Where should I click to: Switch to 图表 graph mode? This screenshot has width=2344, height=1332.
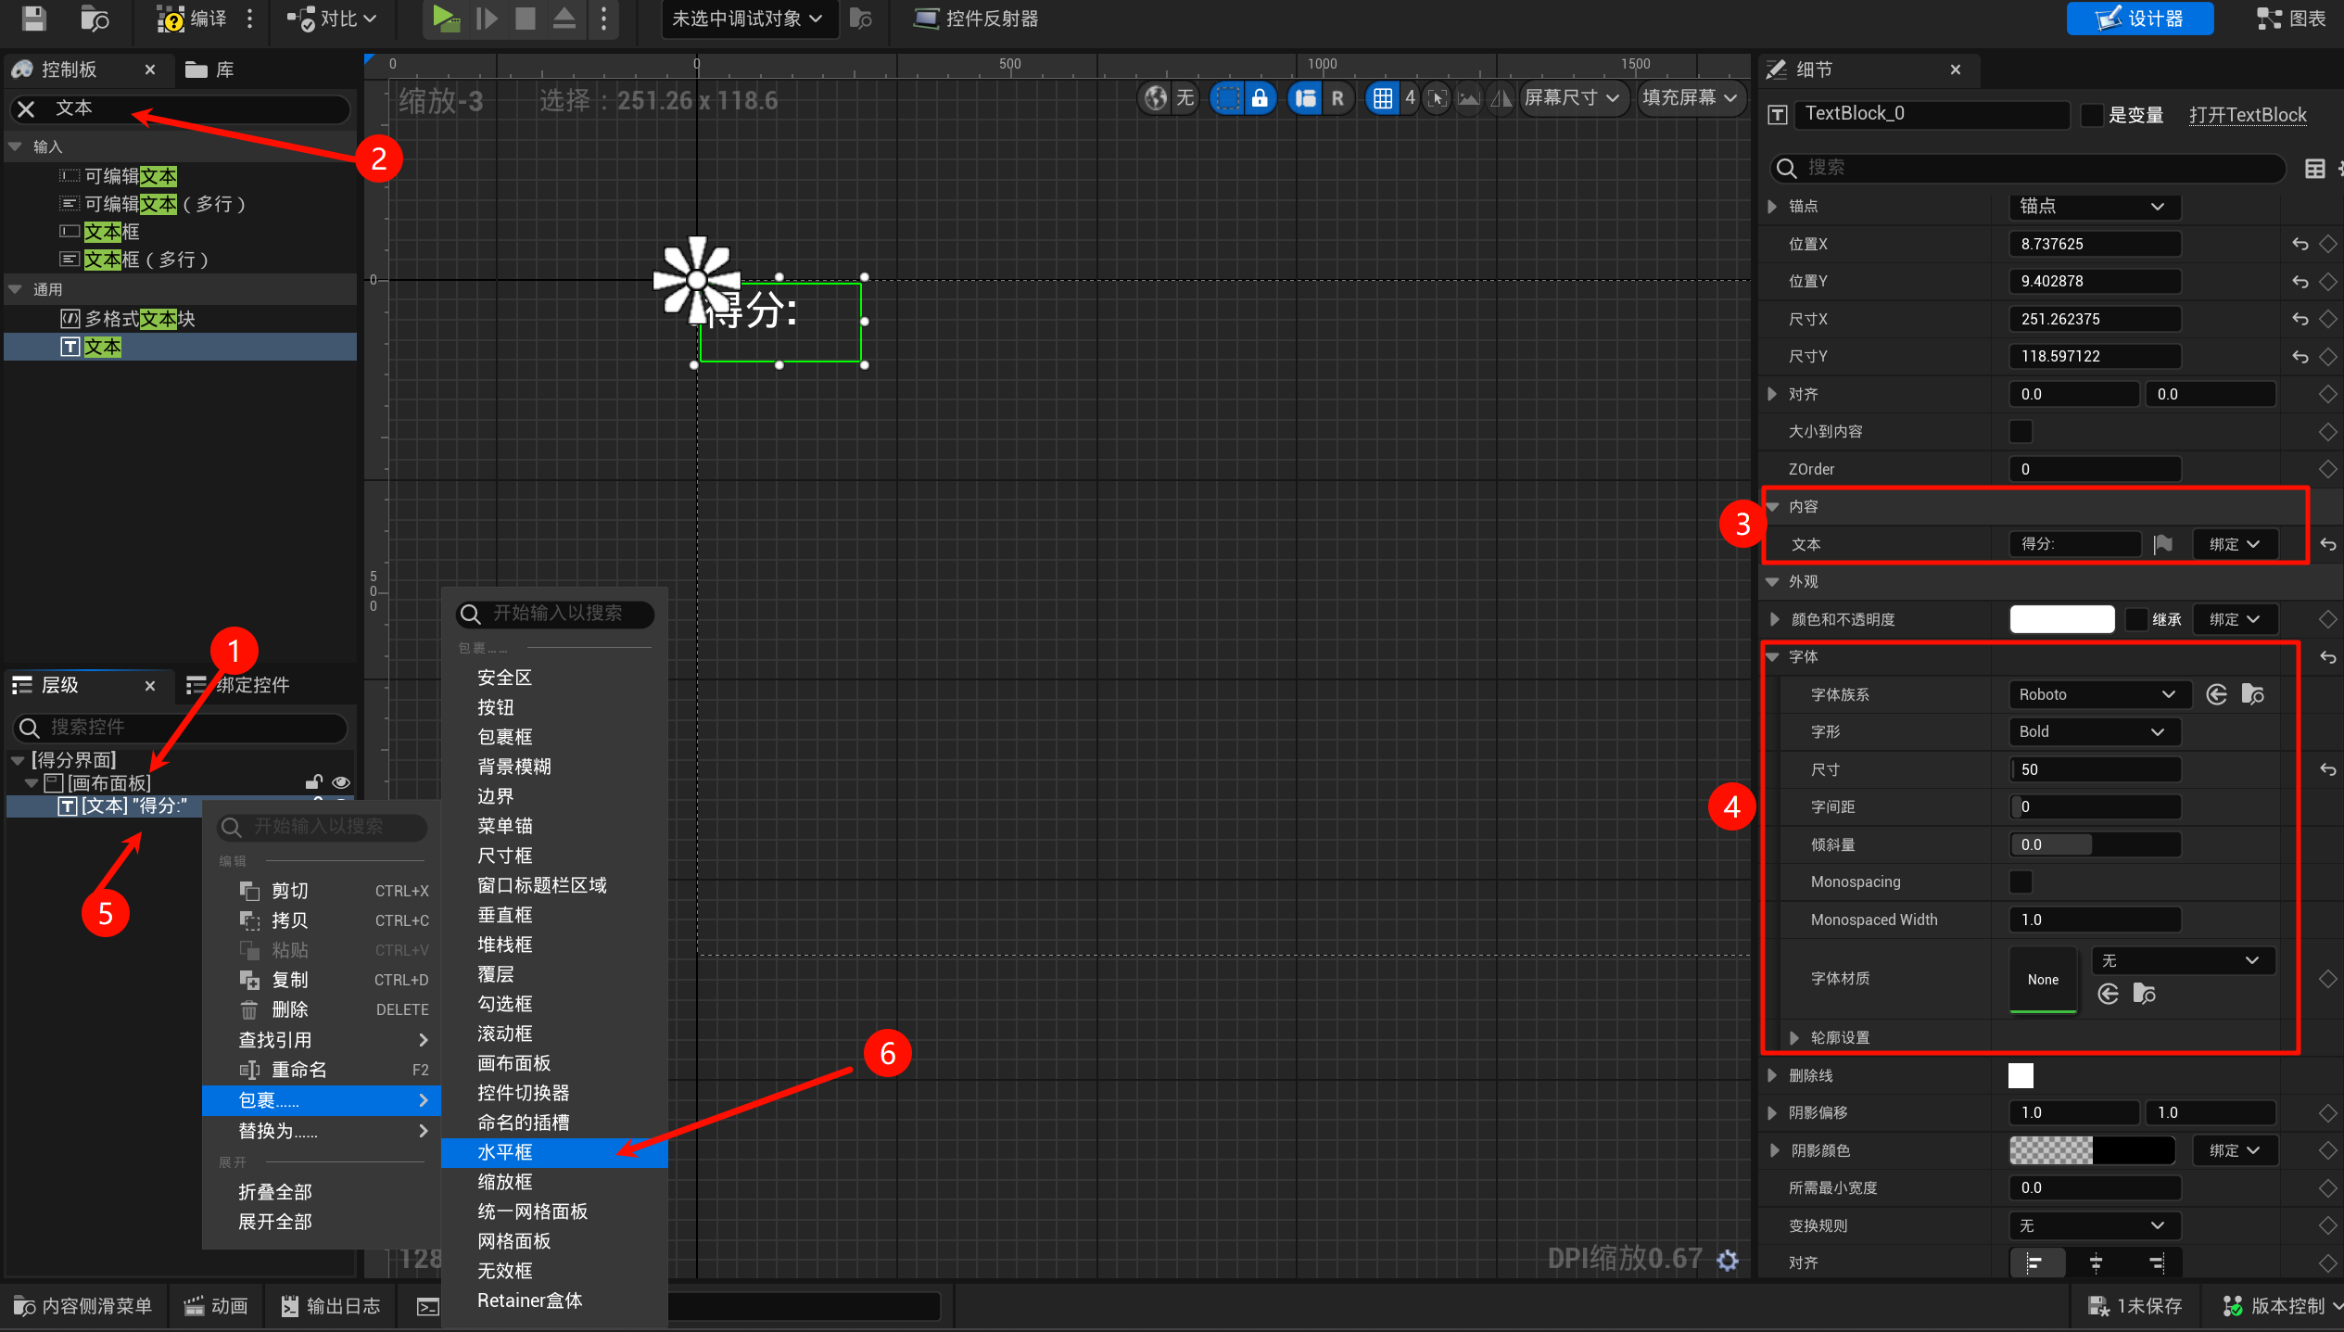2292,19
